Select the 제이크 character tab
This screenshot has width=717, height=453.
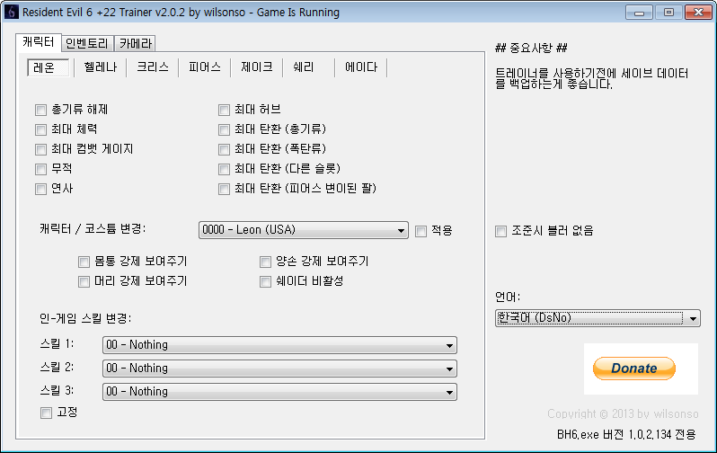pos(257,67)
